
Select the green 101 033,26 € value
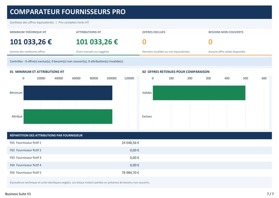click(x=97, y=42)
